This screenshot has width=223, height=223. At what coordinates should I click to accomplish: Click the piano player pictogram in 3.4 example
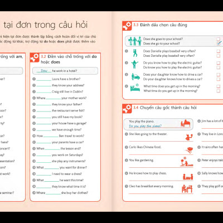point(185,123)
